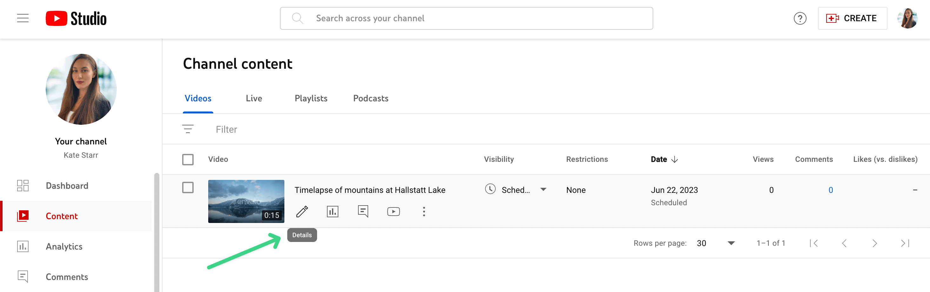Switch to the Live tab
This screenshot has height=292, width=930.
(254, 98)
